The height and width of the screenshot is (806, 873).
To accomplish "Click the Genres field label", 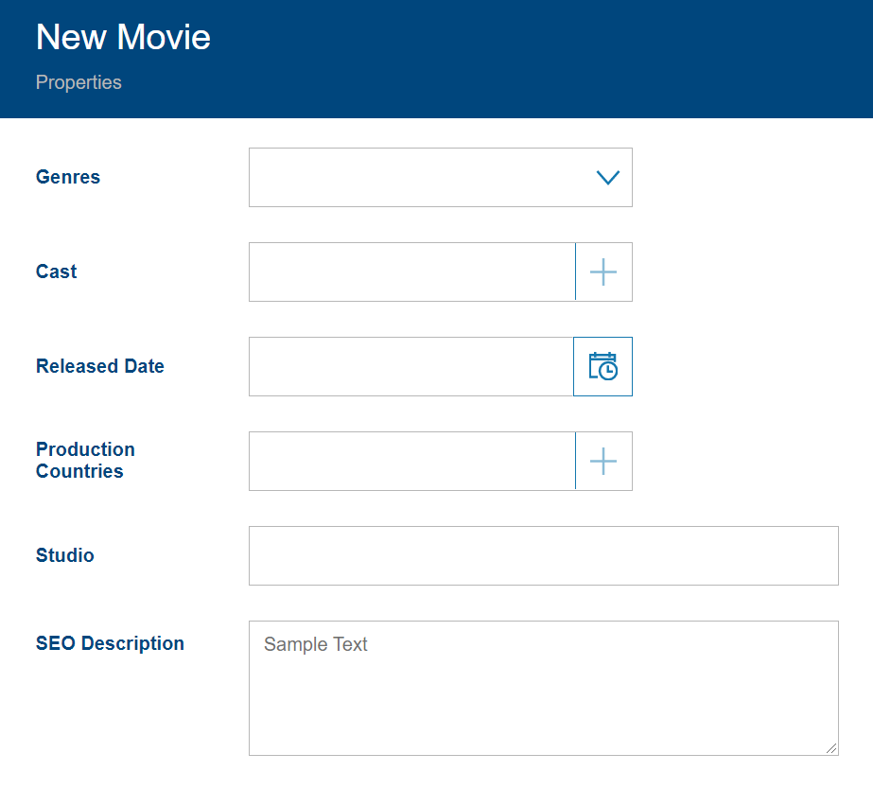I will (x=68, y=178).
